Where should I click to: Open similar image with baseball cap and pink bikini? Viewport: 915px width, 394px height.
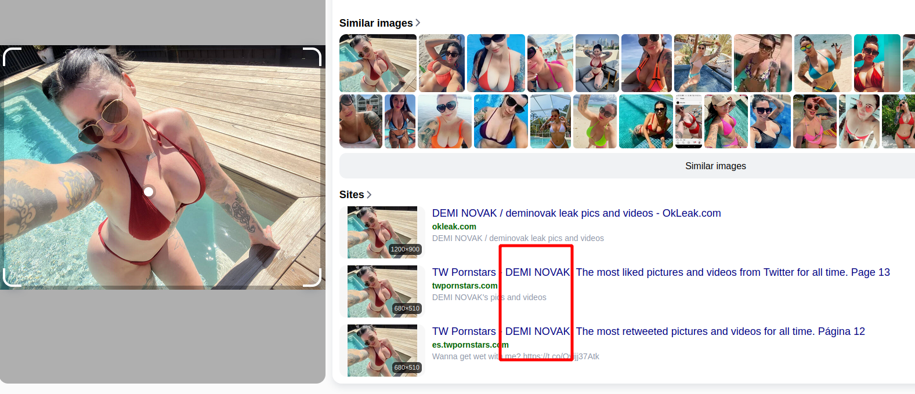click(x=726, y=122)
